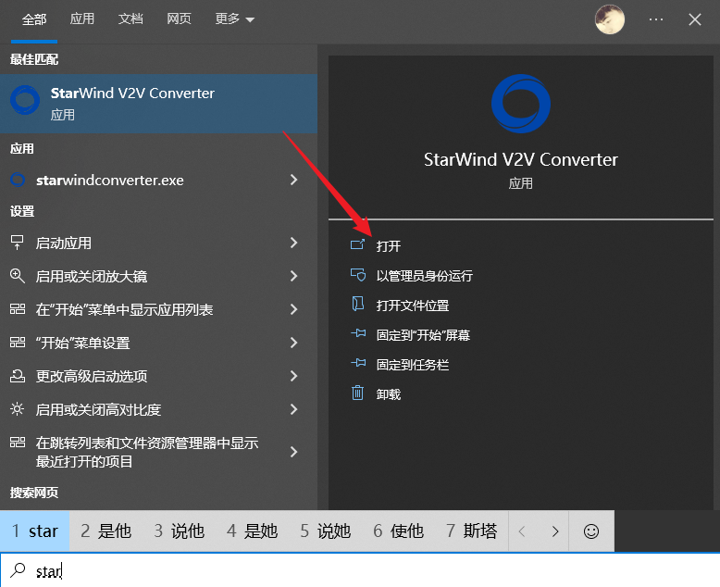Expand arrow beside 启动应用
Image resolution: width=720 pixels, height=587 pixels.
[x=294, y=243]
